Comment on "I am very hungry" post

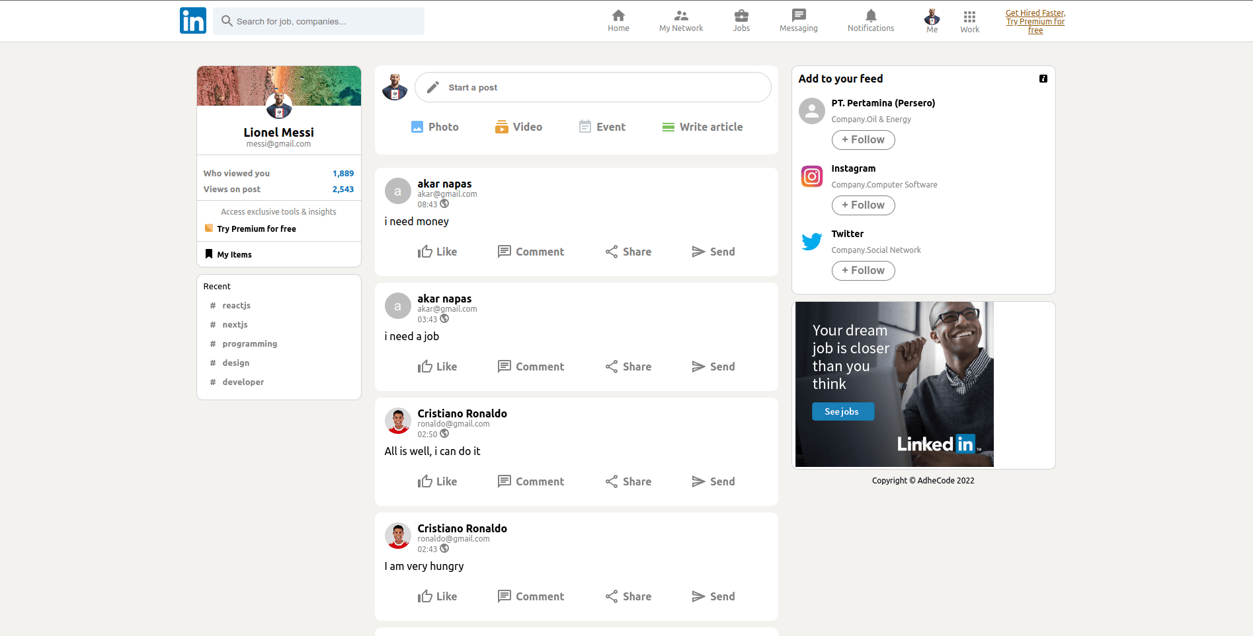pyautogui.click(x=530, y=596)
